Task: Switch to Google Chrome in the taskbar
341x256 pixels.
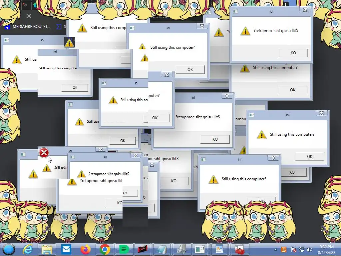Action: coord(105,249)
